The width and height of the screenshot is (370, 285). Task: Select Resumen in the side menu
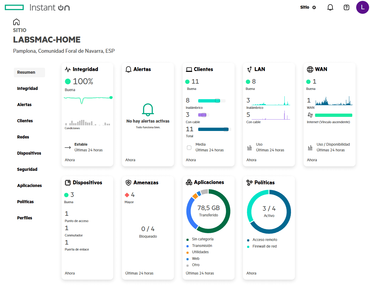(x=26, y=72)
